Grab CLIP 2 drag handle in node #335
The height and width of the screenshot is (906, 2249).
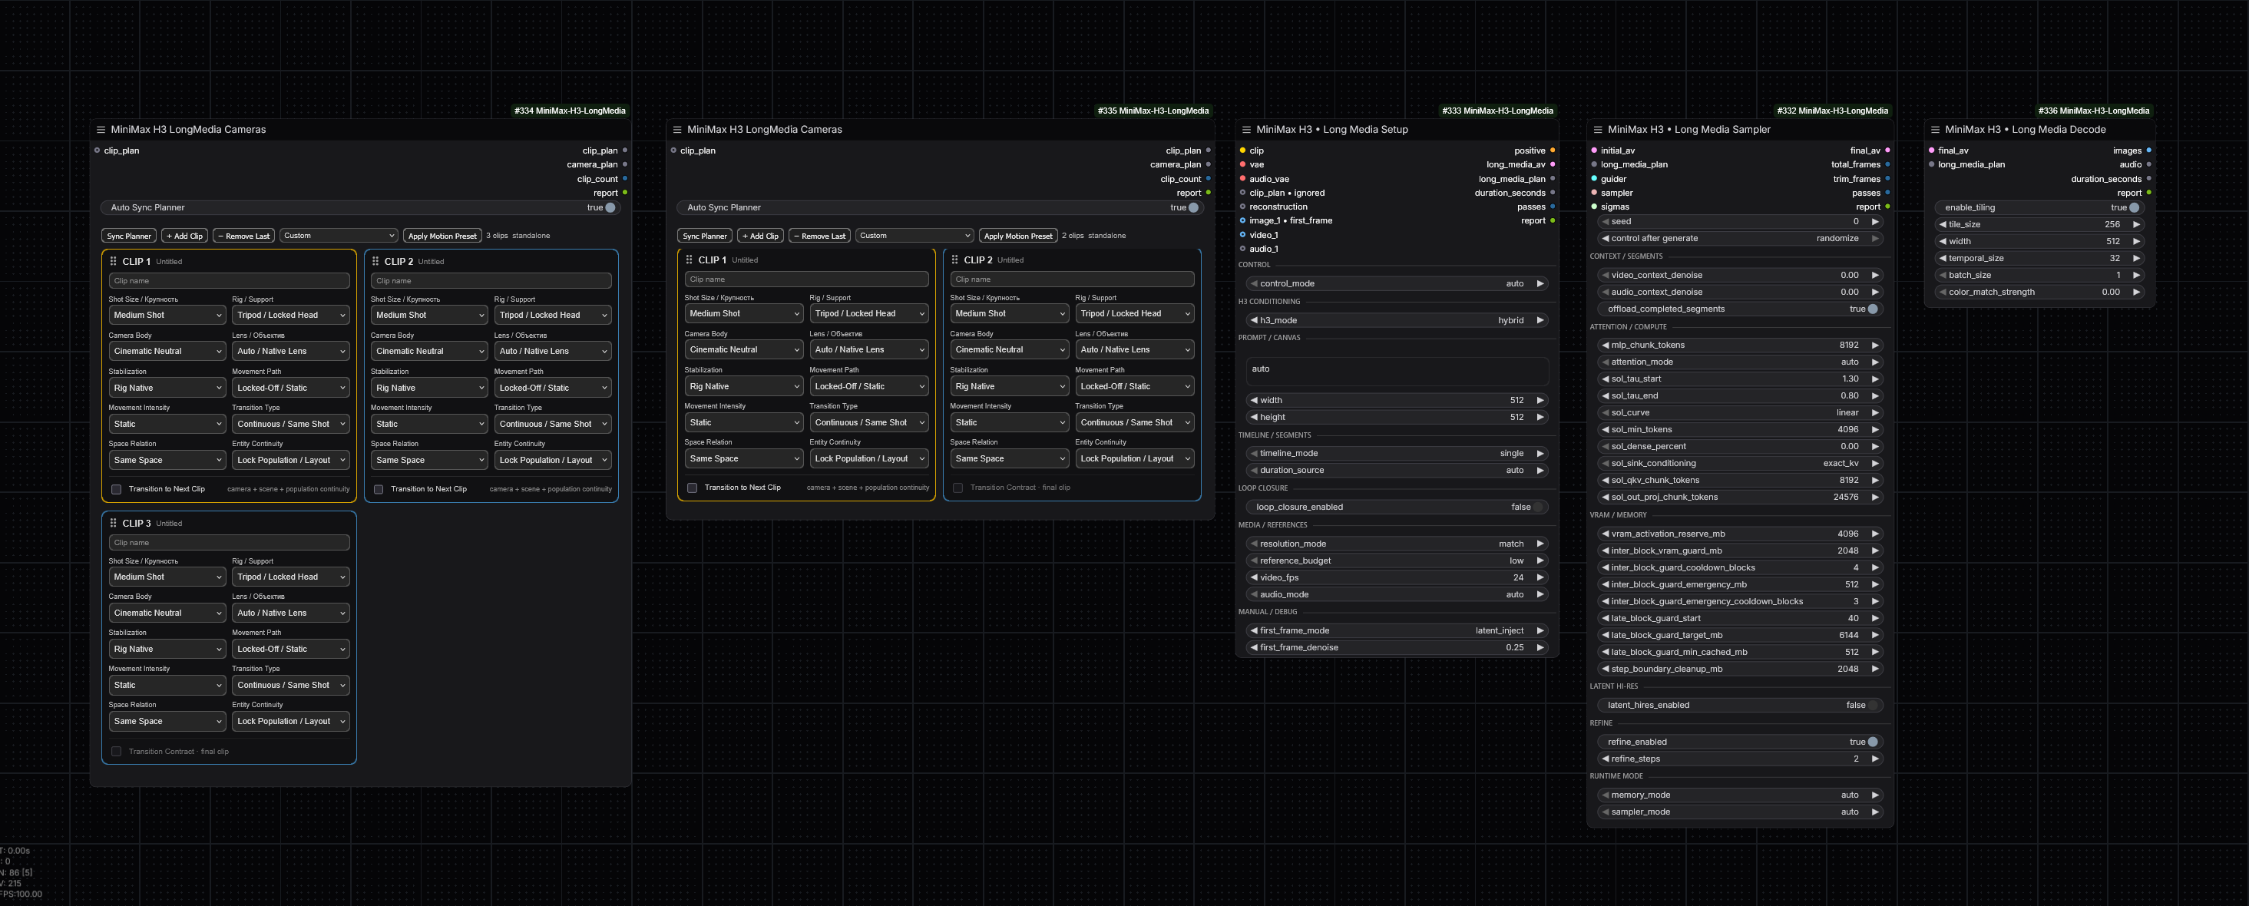pyautogui.click(x=955, y=260)
